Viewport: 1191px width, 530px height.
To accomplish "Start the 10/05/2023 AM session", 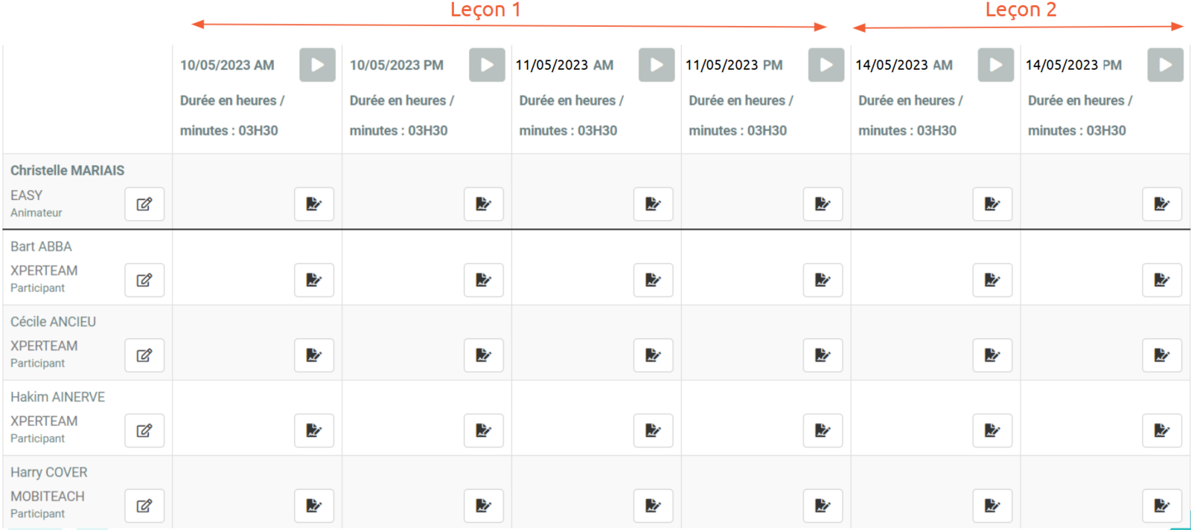I will click(317, 65).
